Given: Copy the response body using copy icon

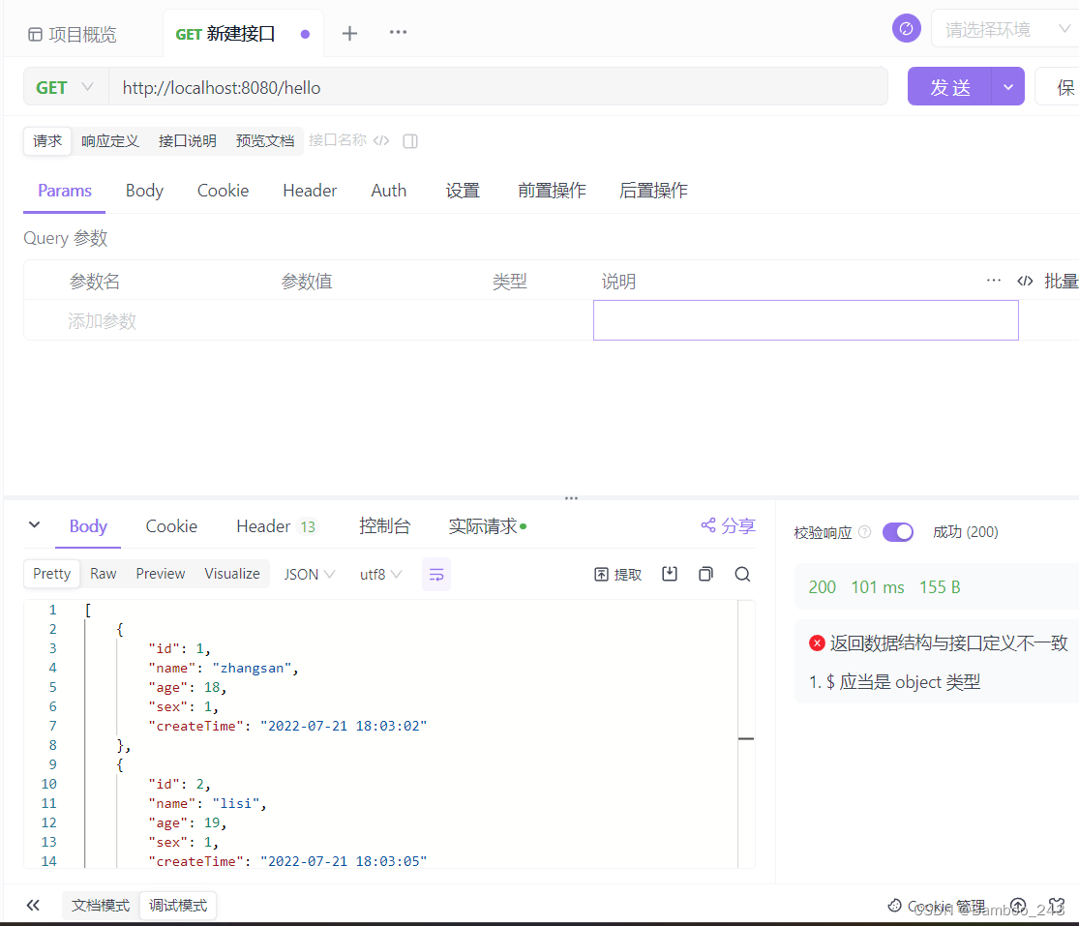Looking at the screenshot, I should tap(705, 573).
